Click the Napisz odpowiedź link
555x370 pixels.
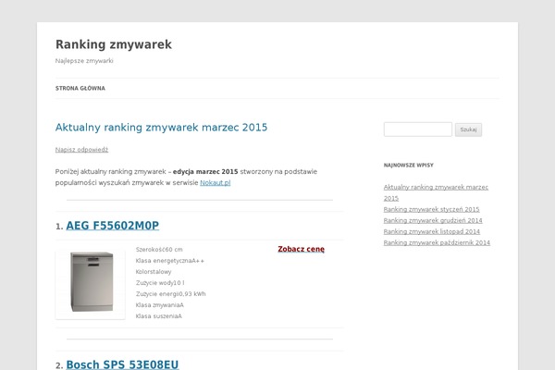81,150
